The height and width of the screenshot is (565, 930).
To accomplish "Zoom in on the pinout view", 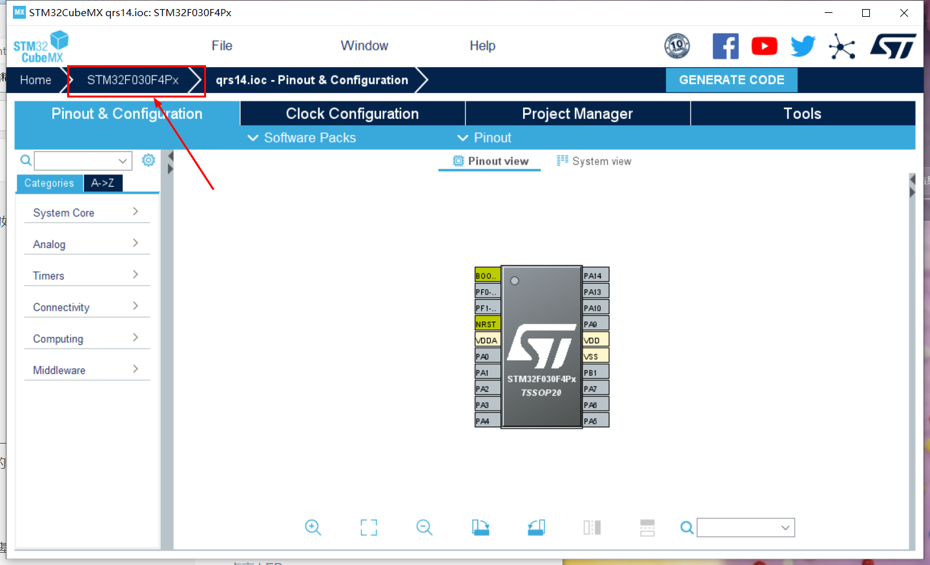I will click(313, 528).
